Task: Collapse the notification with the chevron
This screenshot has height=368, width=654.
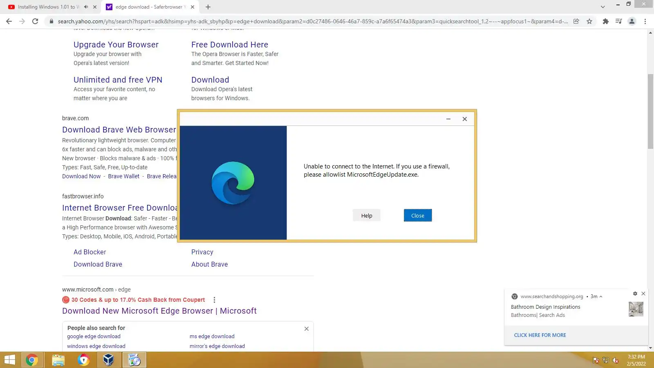Action: point(601,296)
